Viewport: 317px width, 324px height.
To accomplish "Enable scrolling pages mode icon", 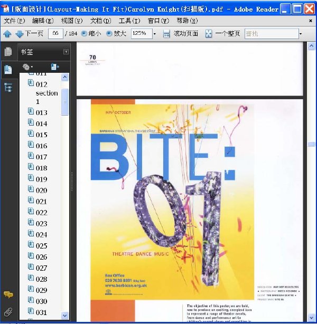I will (x=166, y=33).
